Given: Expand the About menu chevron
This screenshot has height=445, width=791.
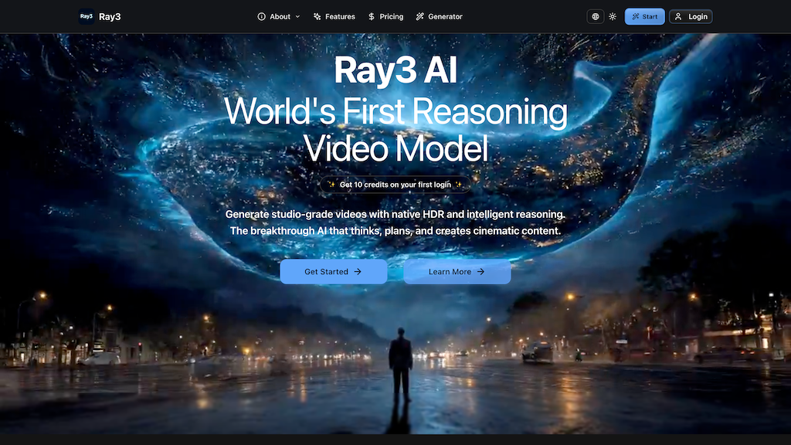Looking at the screenshot, I should pyautogui.click(x=297, y=16).
